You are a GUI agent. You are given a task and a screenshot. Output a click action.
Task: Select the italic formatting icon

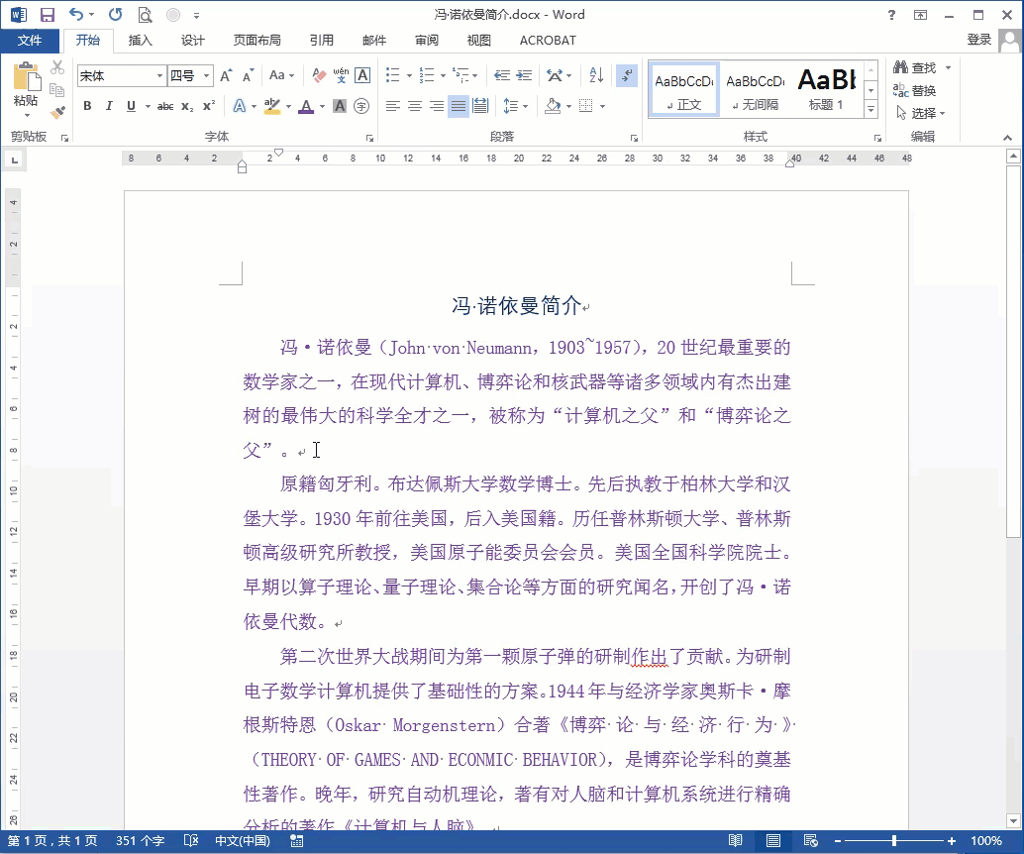pyautogui.click(x=109, y=106)
